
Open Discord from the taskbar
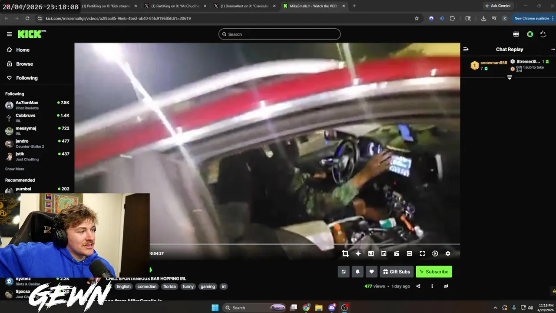pos(332,308)
